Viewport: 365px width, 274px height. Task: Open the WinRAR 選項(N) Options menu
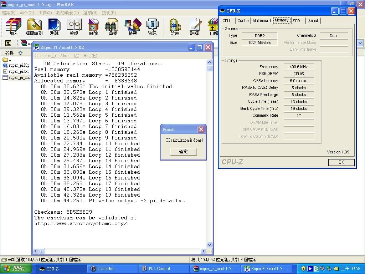pos(90,12)
